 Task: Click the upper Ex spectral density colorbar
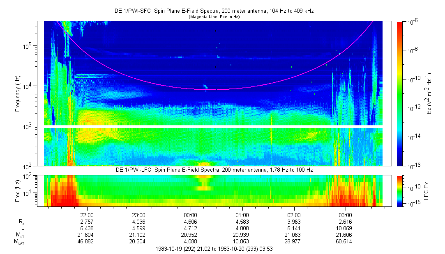400,93
